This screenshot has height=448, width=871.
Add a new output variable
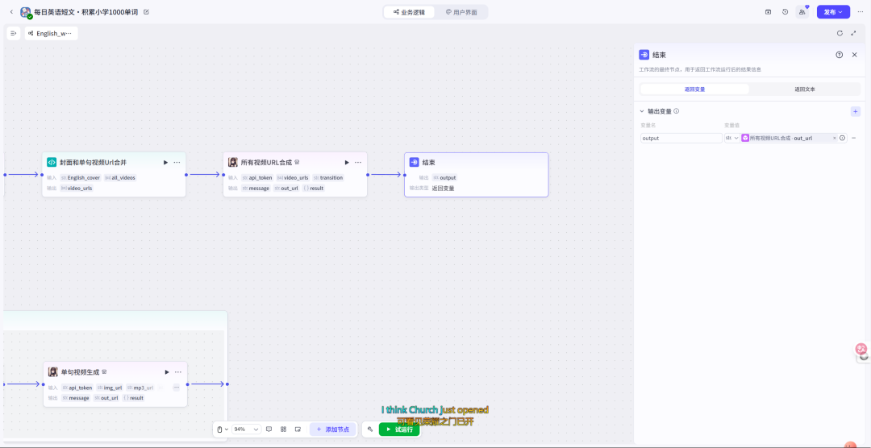856,111
